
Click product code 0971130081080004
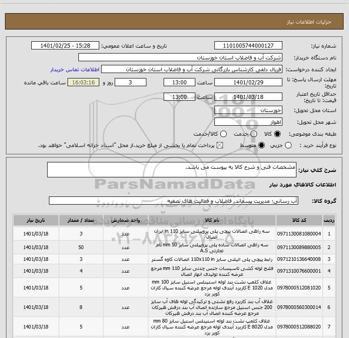point(299,234)
